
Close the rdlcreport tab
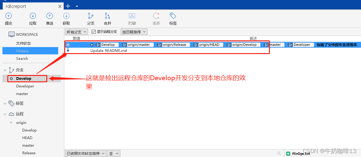point(60,6)
